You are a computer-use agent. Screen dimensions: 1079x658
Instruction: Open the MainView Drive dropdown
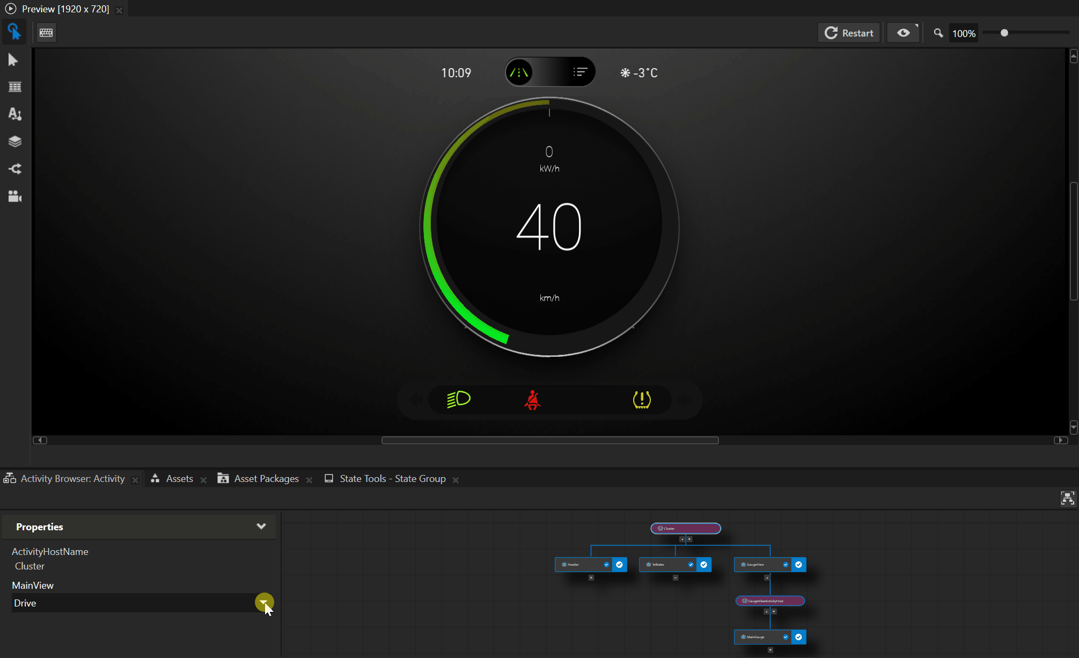click(264, 602)
